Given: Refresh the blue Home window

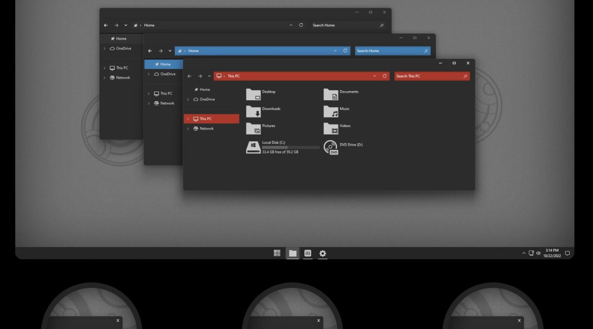Looking at the screenshot, I should [x=345, y=51].
